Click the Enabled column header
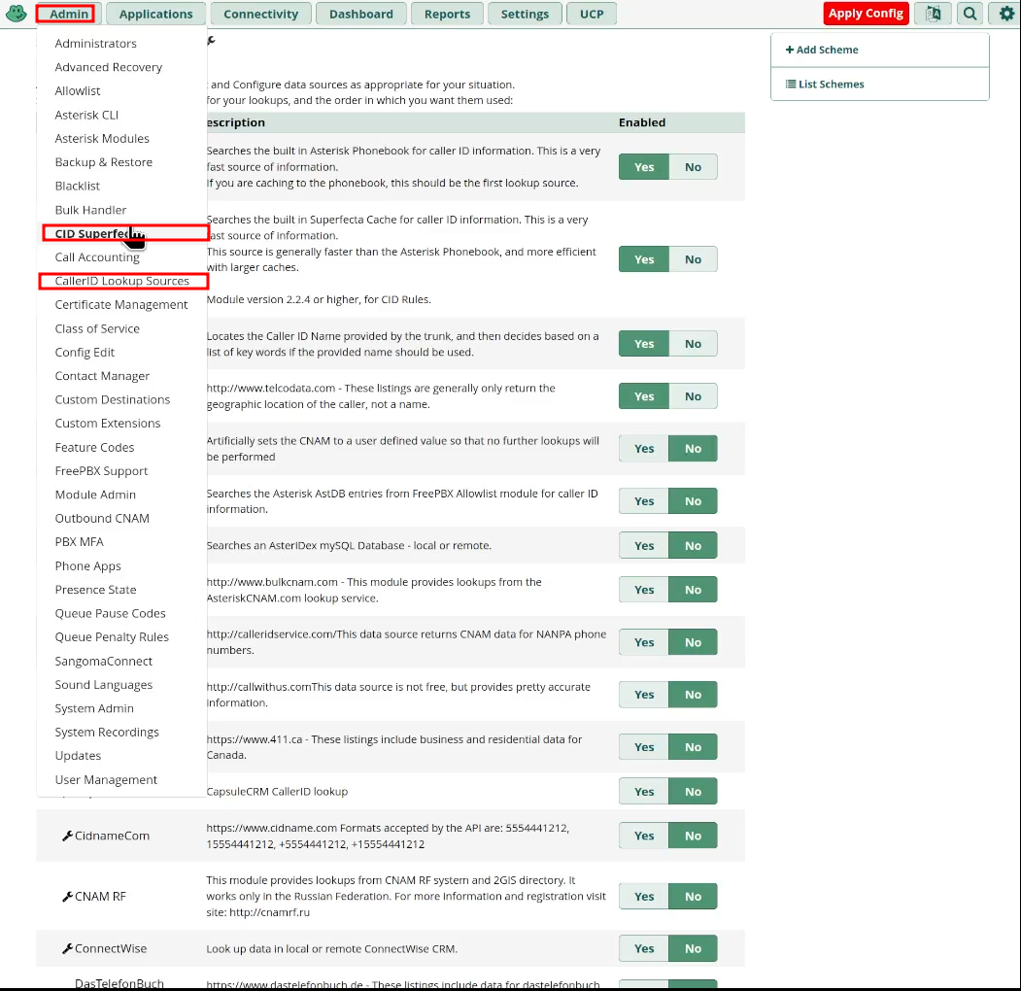 pos(642,122)
